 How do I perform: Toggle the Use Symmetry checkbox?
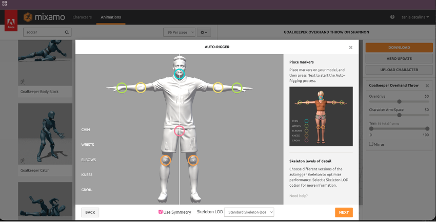[161, 212]
